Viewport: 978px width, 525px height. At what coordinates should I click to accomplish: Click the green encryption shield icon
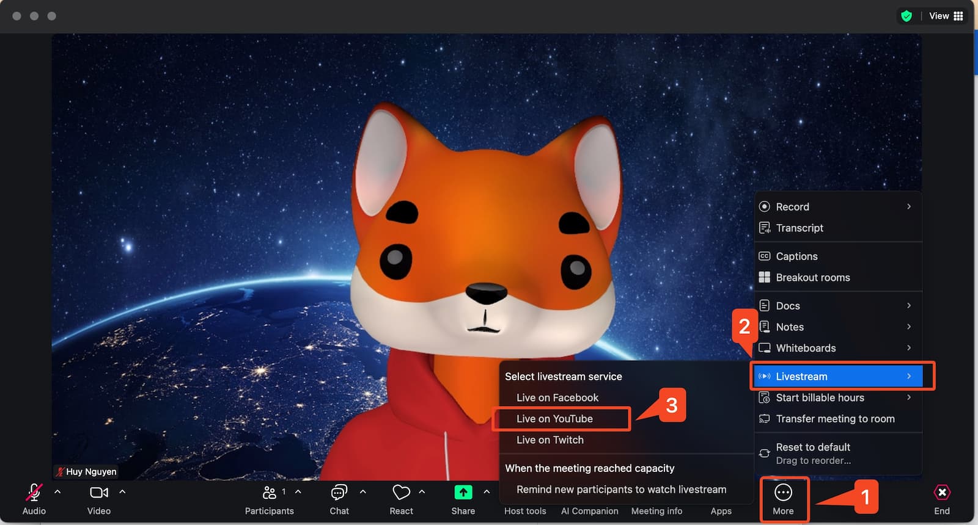[x=906, y=16]
